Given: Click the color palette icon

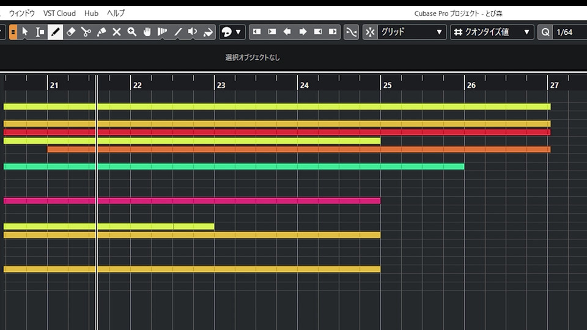Looking at the screenshot, I should click(227, 32).
